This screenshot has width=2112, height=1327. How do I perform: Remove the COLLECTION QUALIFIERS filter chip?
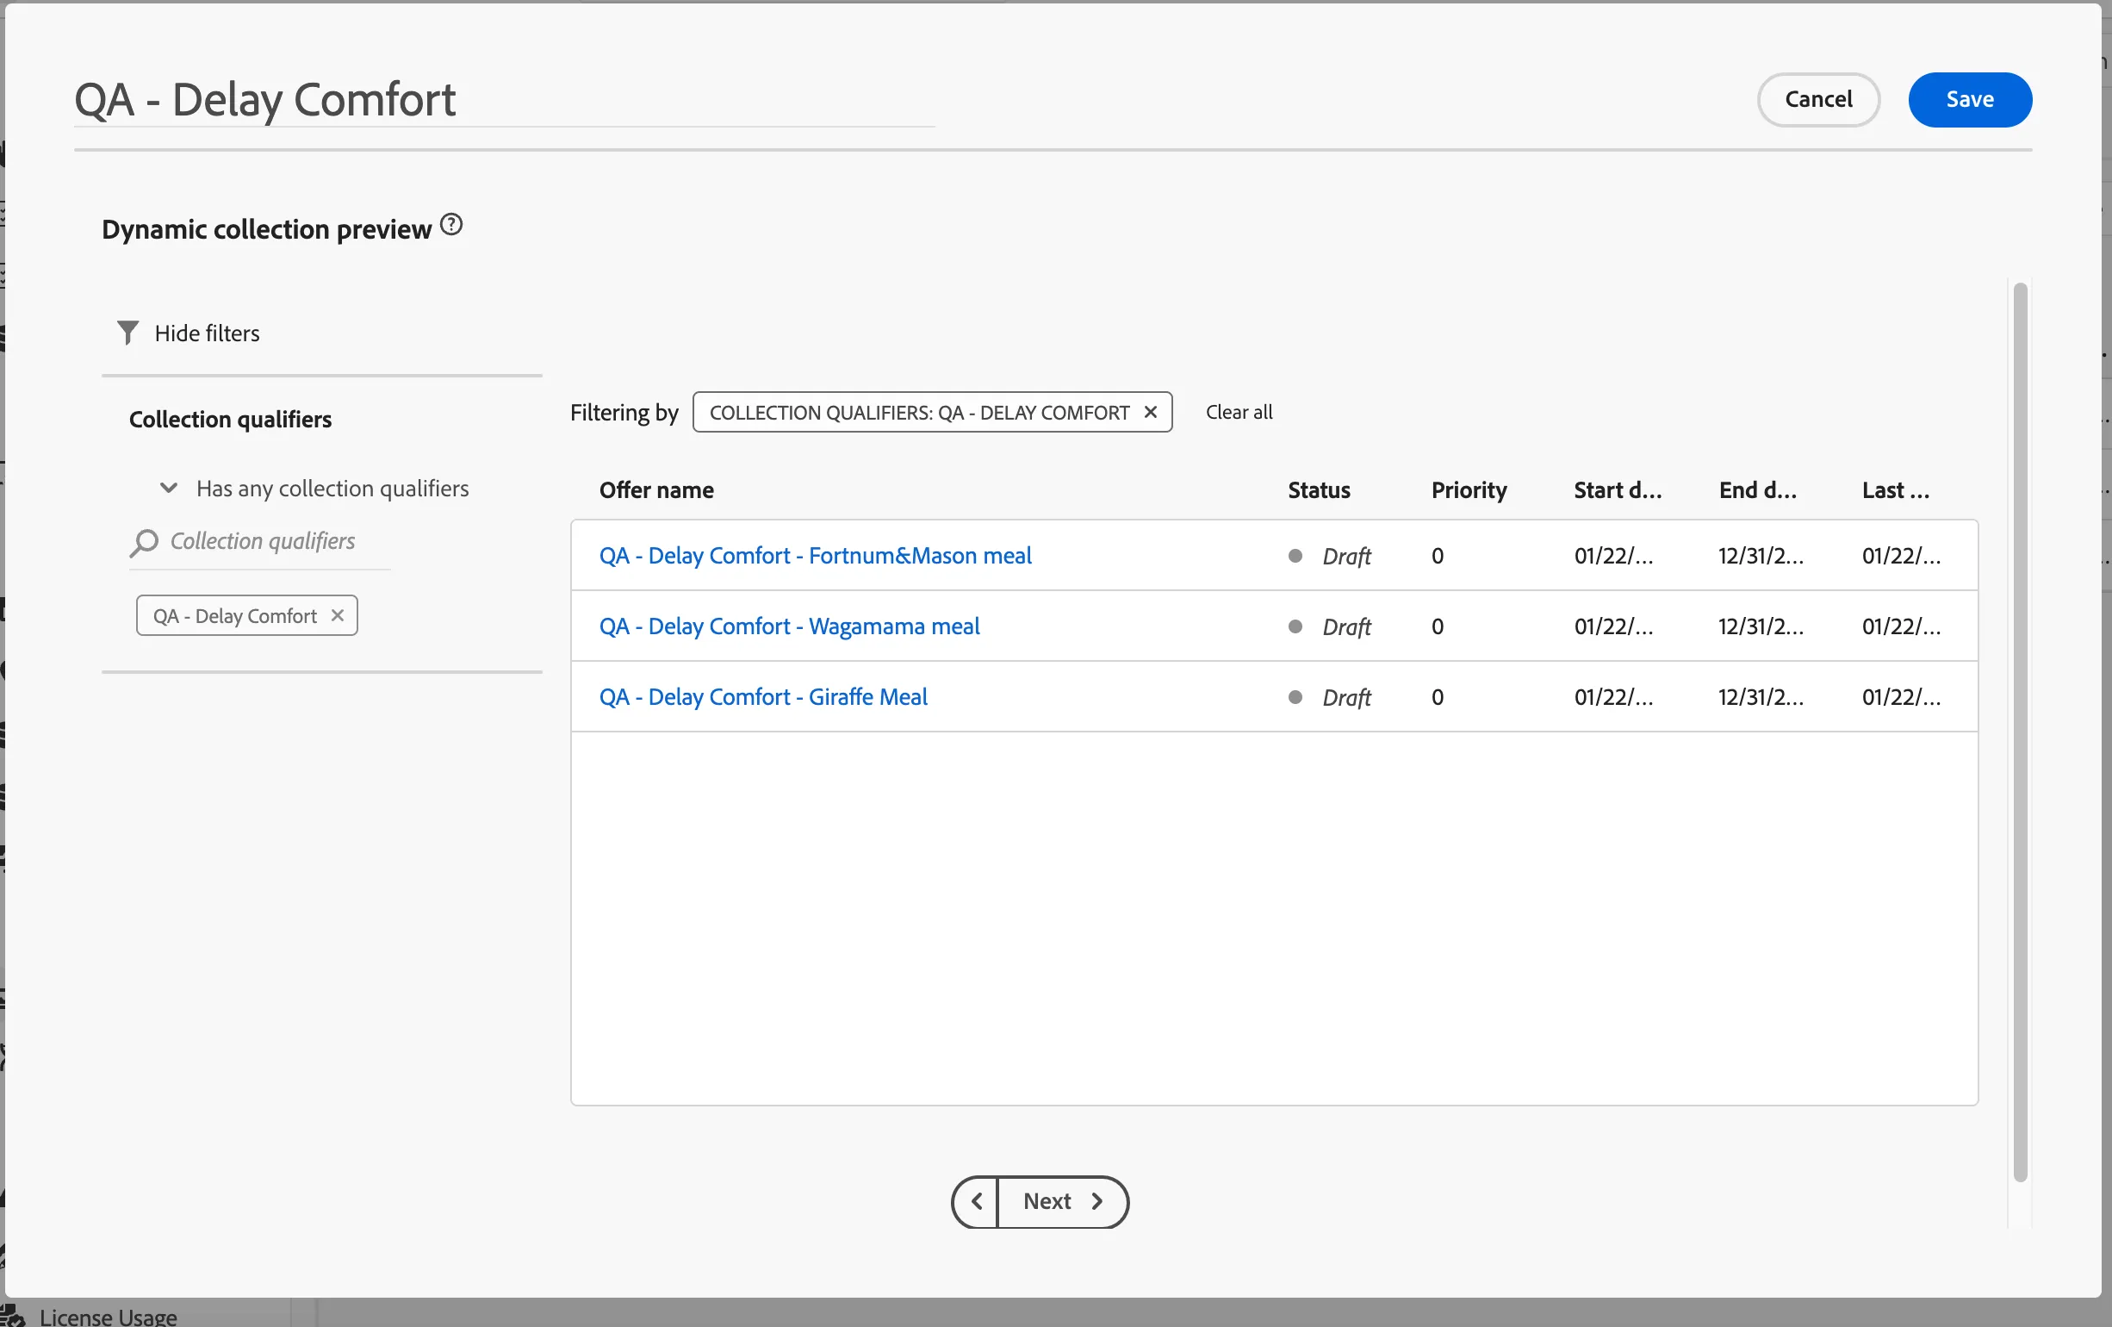[1151, 413]
